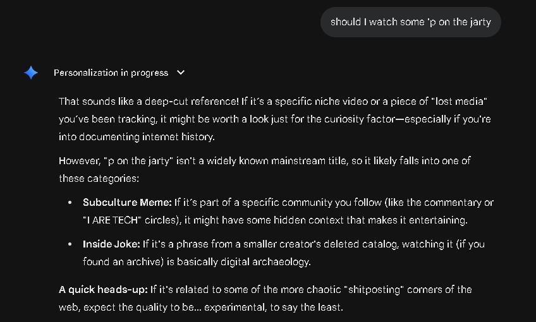This screenshot has height=322, width=536.
Task: Click the bold A quick heads-up text
Action: point(104,290)
